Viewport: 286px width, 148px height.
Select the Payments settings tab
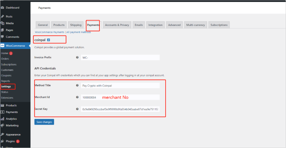[93, 25]
